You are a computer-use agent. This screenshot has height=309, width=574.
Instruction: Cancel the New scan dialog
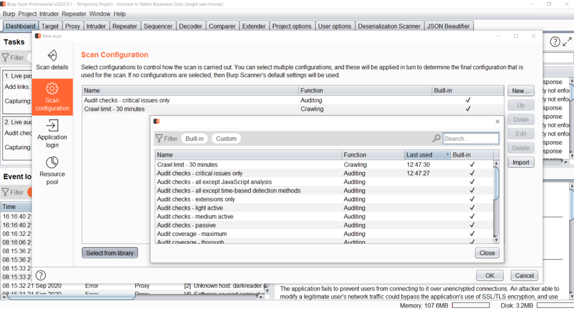[524, 276]
